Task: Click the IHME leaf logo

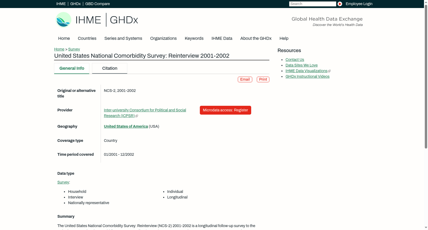Action: [x=63, y=20]
